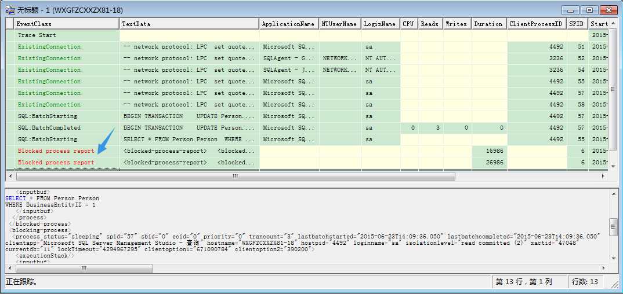Click the status bar row count 行数: 13
Viewport: 623px width, 294px height.
585,282
